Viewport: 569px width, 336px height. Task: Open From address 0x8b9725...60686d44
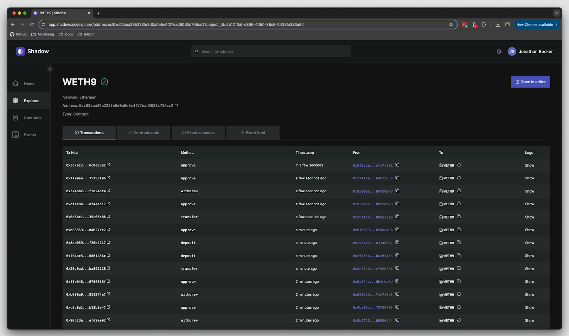(373, 320)
